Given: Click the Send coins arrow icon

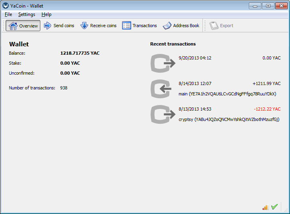Looking at the screenshot, I should (48, 26).
